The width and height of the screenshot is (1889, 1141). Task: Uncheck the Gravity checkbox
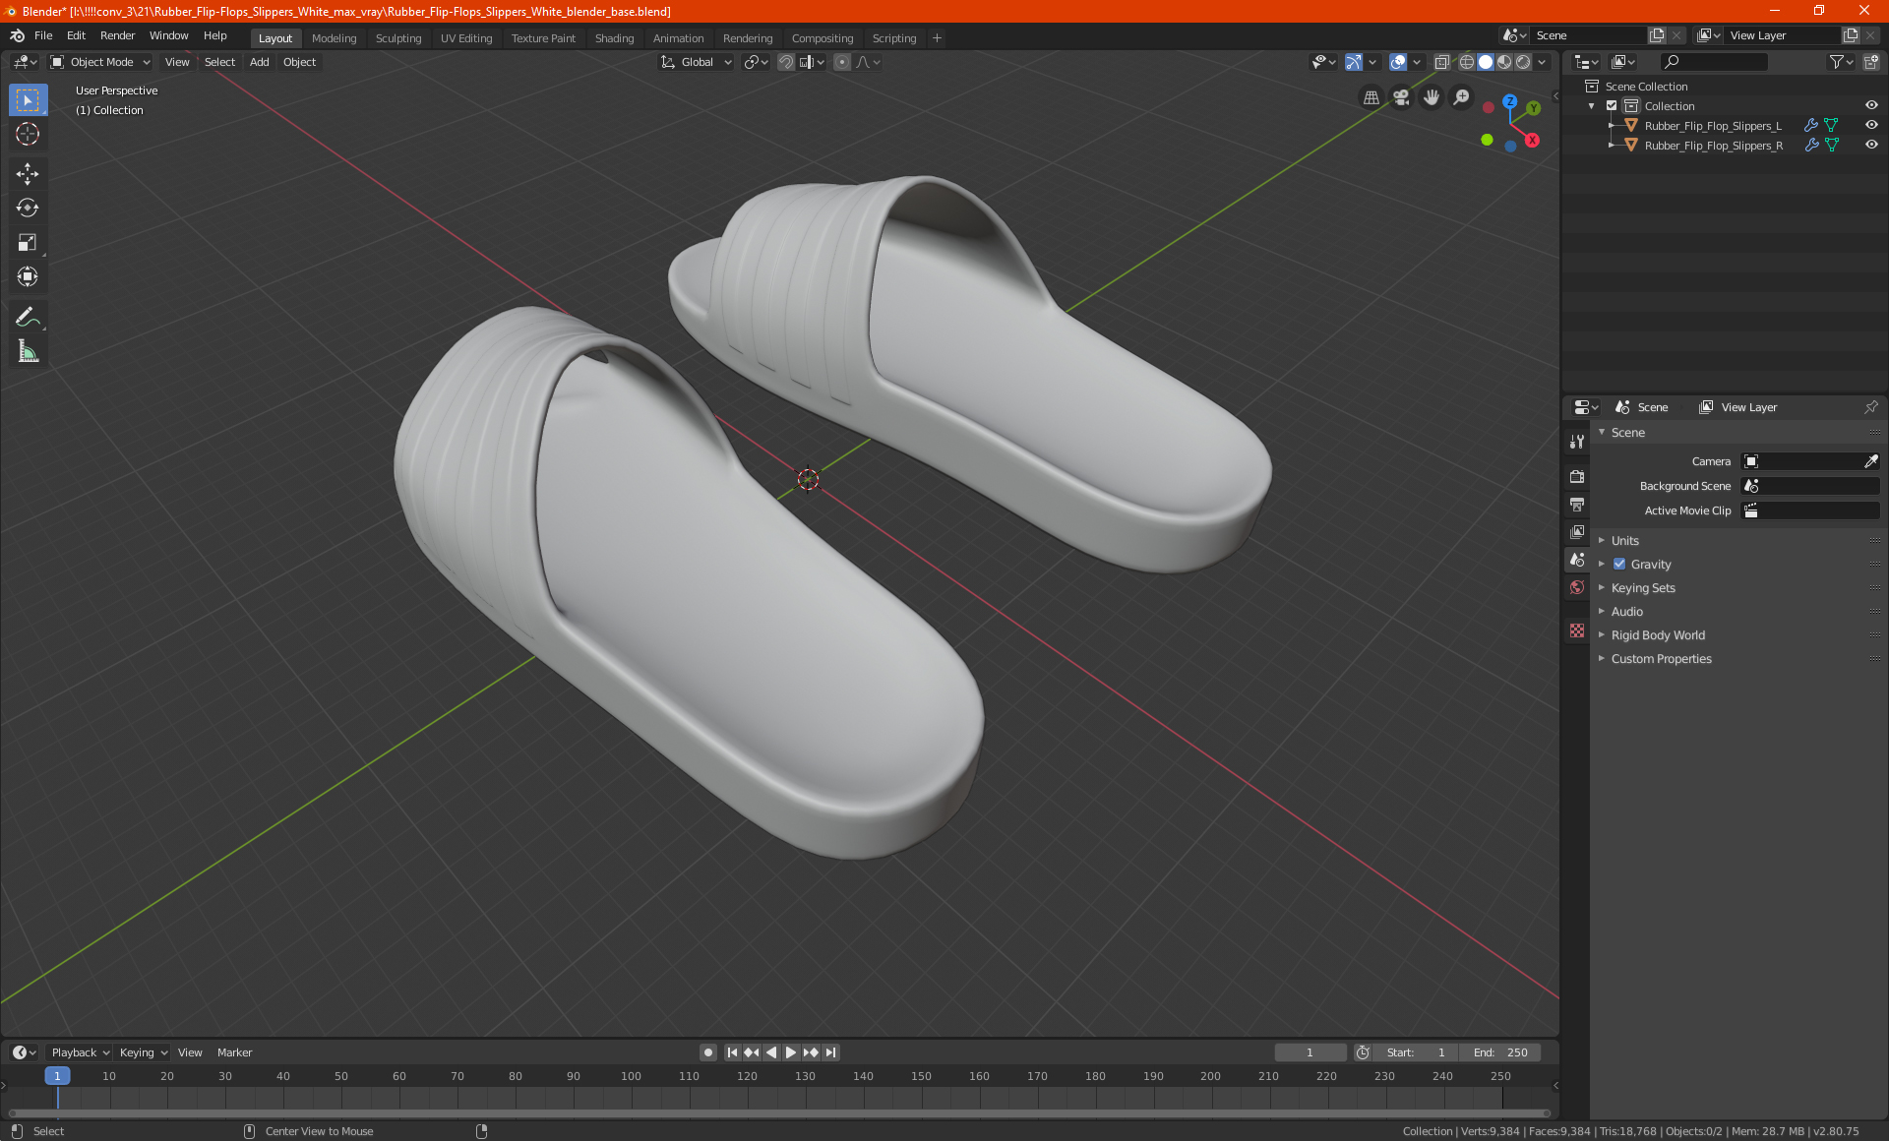point(1619,564)
